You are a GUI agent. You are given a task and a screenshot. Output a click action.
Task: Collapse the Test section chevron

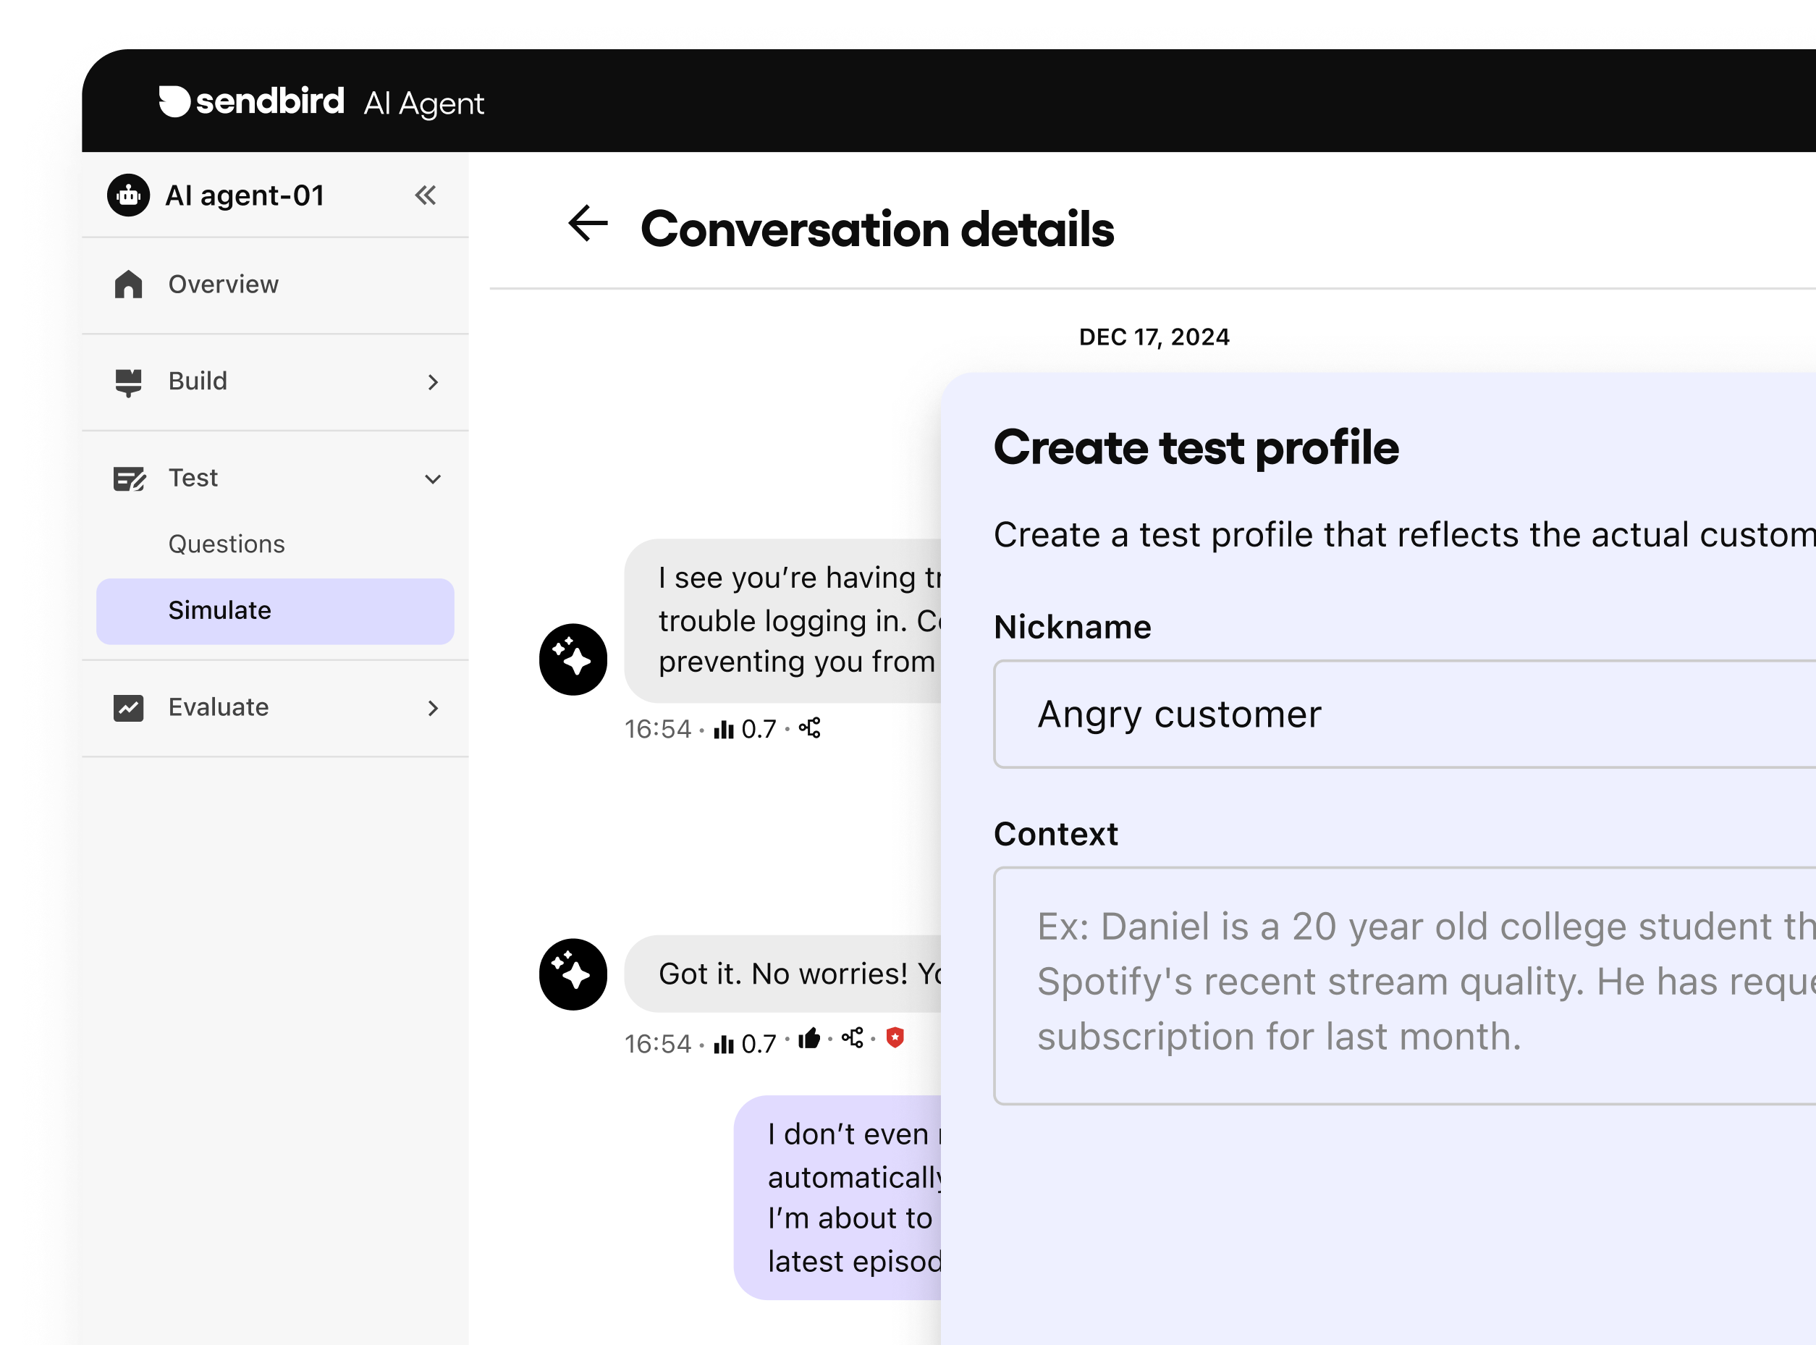pos(433,478)
